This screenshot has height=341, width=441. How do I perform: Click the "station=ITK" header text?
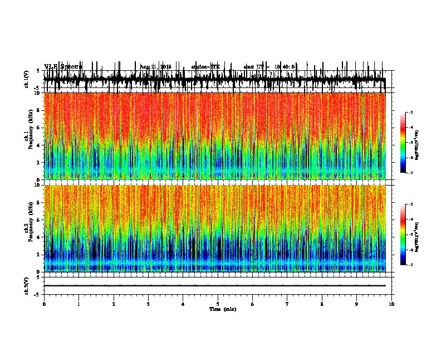tap(205, 67)
